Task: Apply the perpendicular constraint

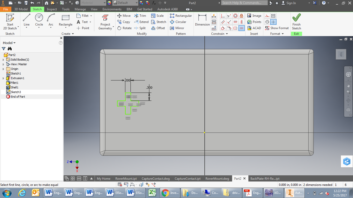Action: click(229, 22)
